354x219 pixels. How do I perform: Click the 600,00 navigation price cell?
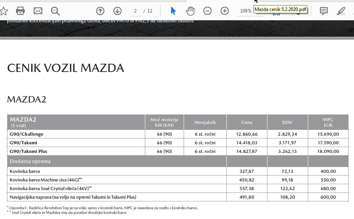[x=328, y=197]
